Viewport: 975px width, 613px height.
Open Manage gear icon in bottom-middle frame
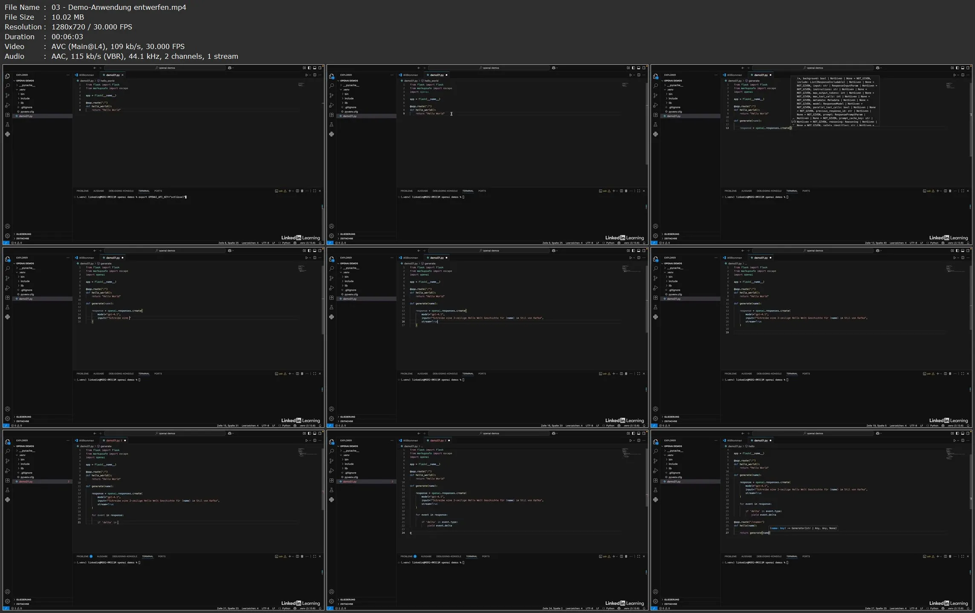pos(331,601)
